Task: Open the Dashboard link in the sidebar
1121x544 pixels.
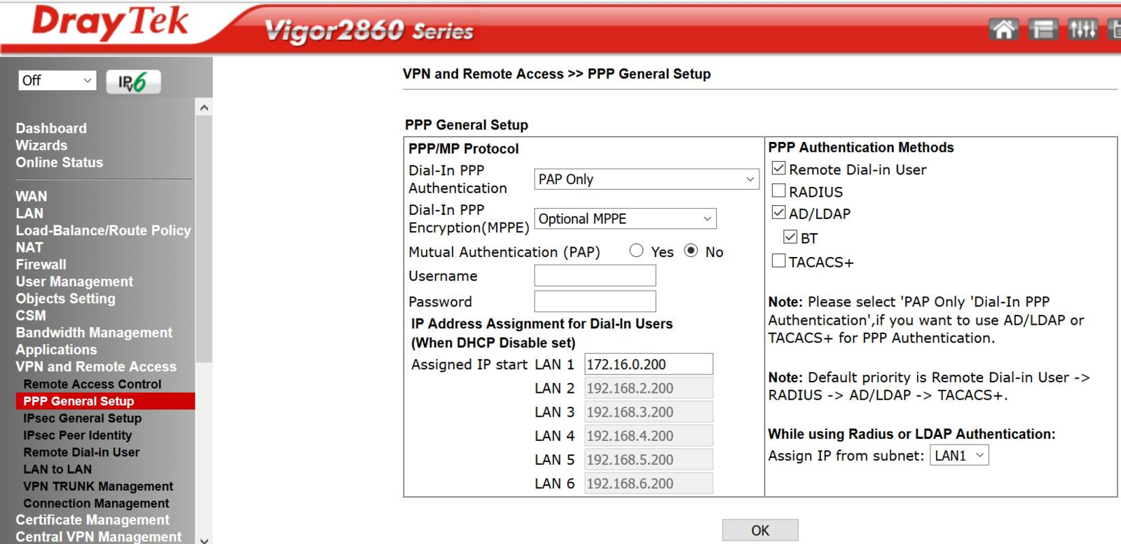Action: click(x=51, y=128)
